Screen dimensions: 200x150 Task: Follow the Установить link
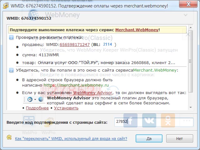tap(66, 108)
